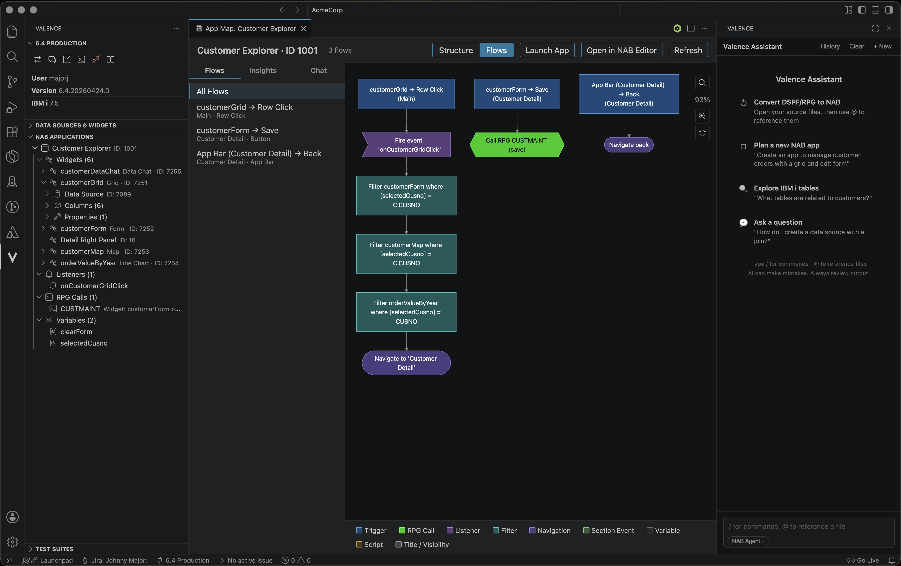901x566 pixels.
Task: Select the Call RPG CUSTMAINT (save) node
Action: pyautogui.click(x=517, y=145)
